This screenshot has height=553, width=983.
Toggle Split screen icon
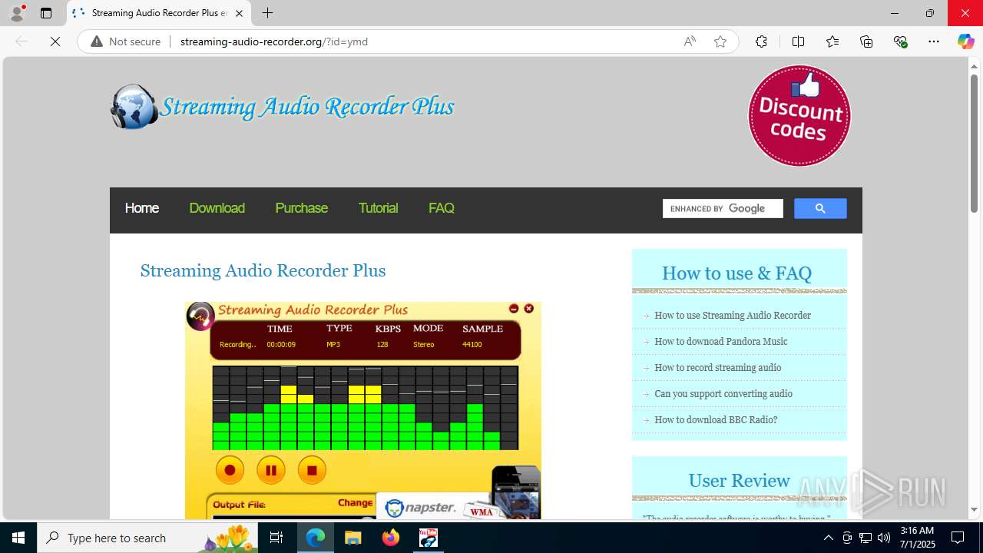[798, 41]
